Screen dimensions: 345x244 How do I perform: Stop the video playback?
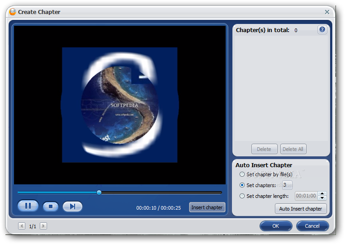[x=51, y=206]
